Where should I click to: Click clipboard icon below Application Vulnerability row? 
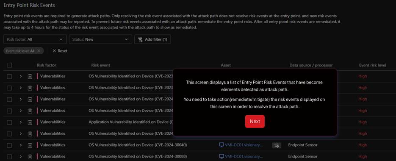pos(30,134)
